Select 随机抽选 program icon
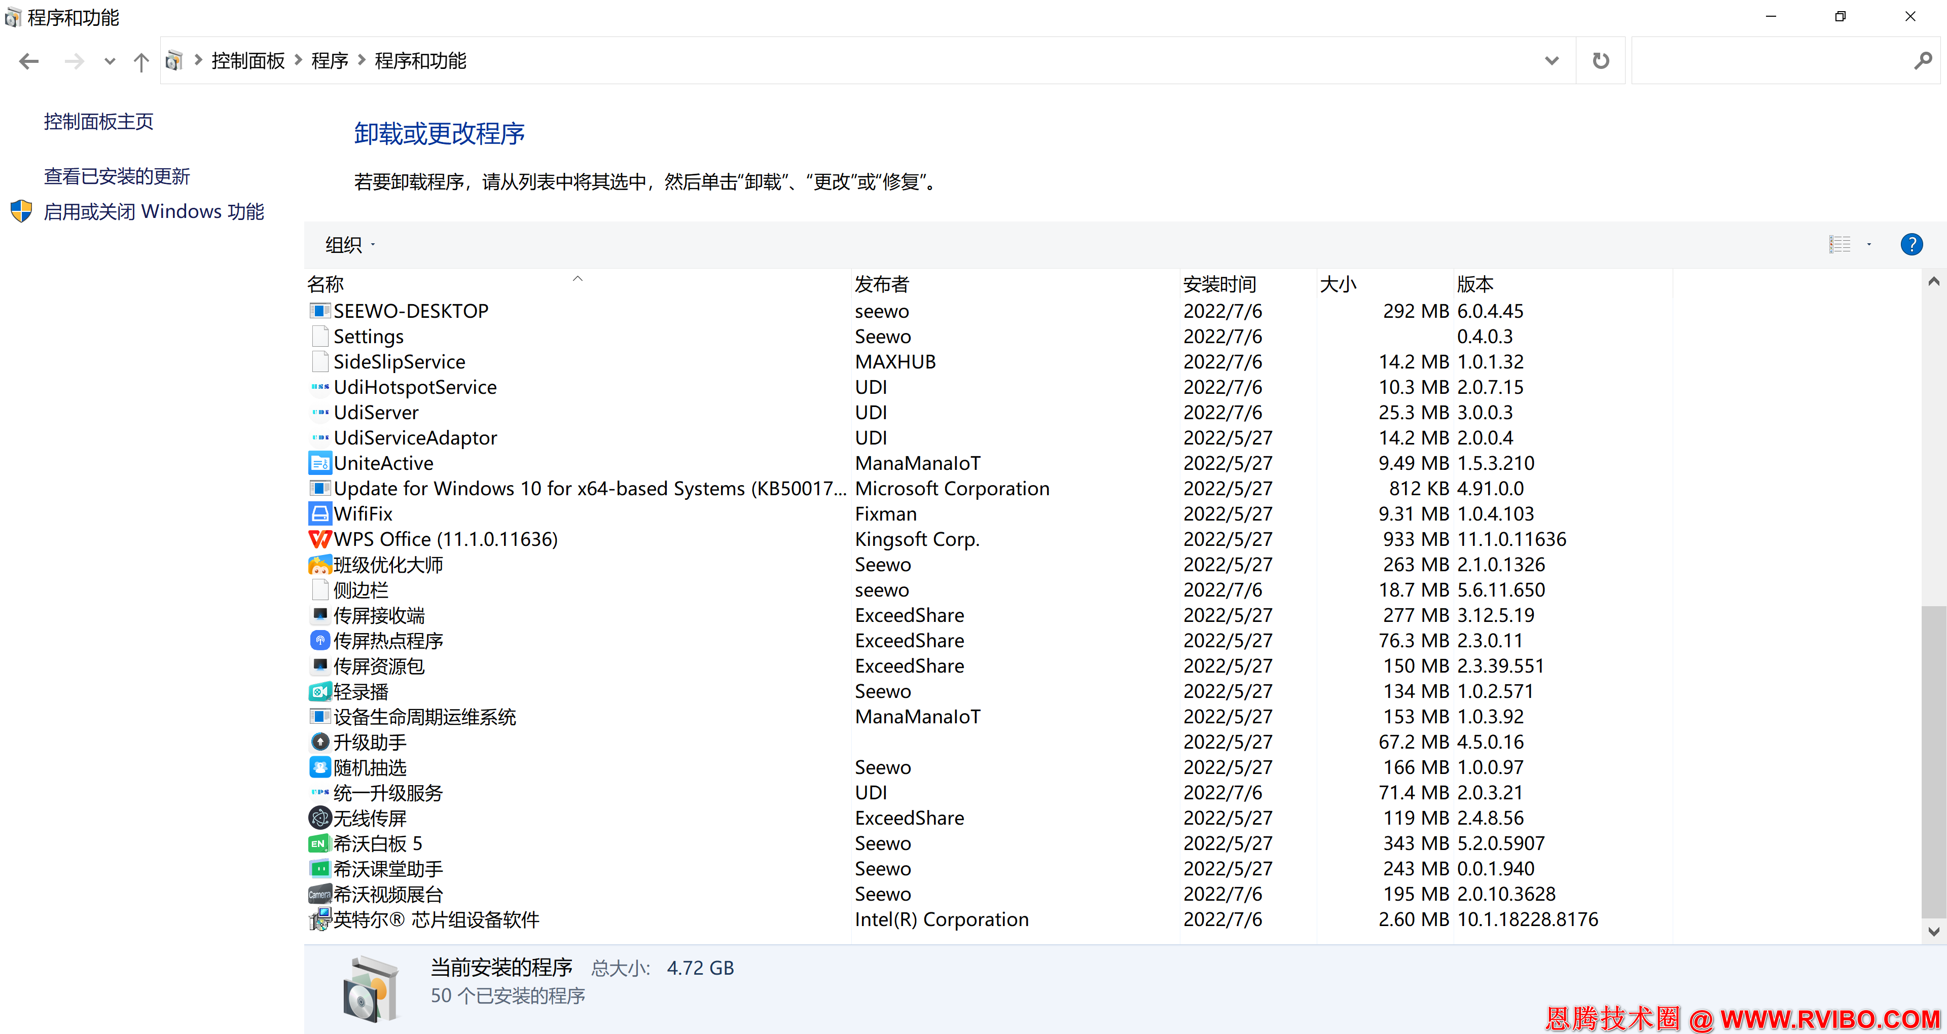 (x=320, y=767)
